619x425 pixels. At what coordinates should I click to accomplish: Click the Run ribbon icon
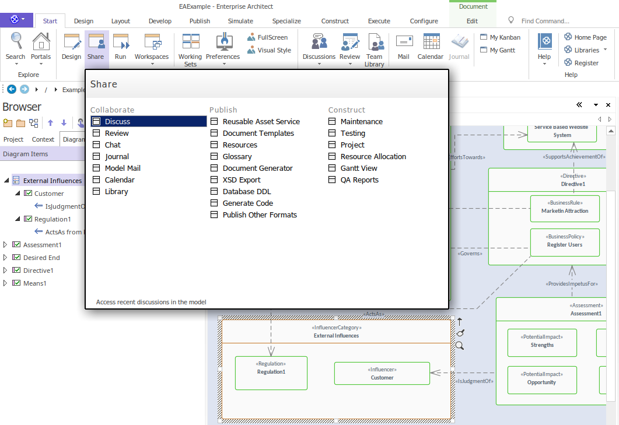[x=120, y=42]
